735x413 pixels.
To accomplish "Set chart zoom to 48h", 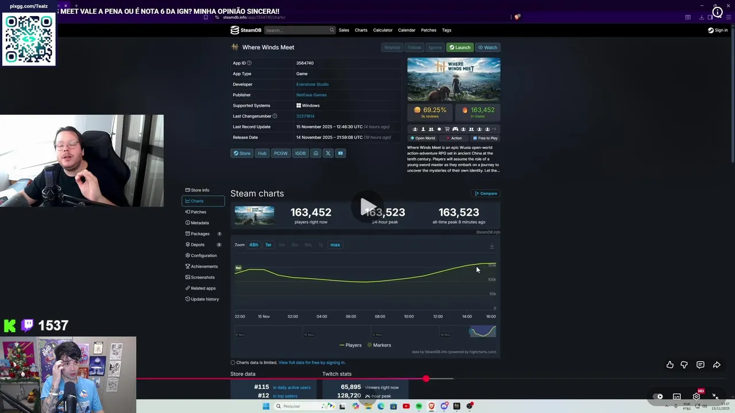I will click(x=253, y=245).
